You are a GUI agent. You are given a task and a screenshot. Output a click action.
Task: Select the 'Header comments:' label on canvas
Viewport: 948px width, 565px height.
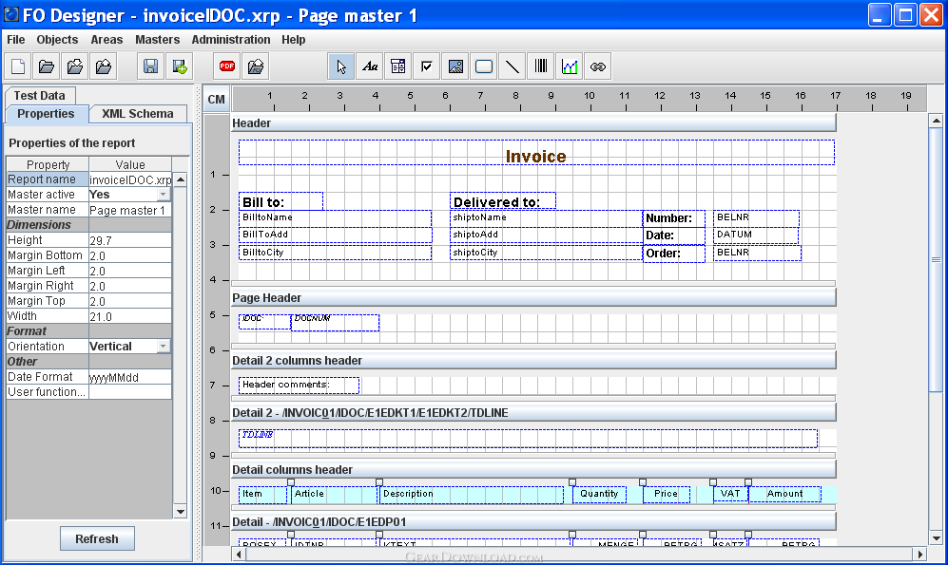(299, 386)
